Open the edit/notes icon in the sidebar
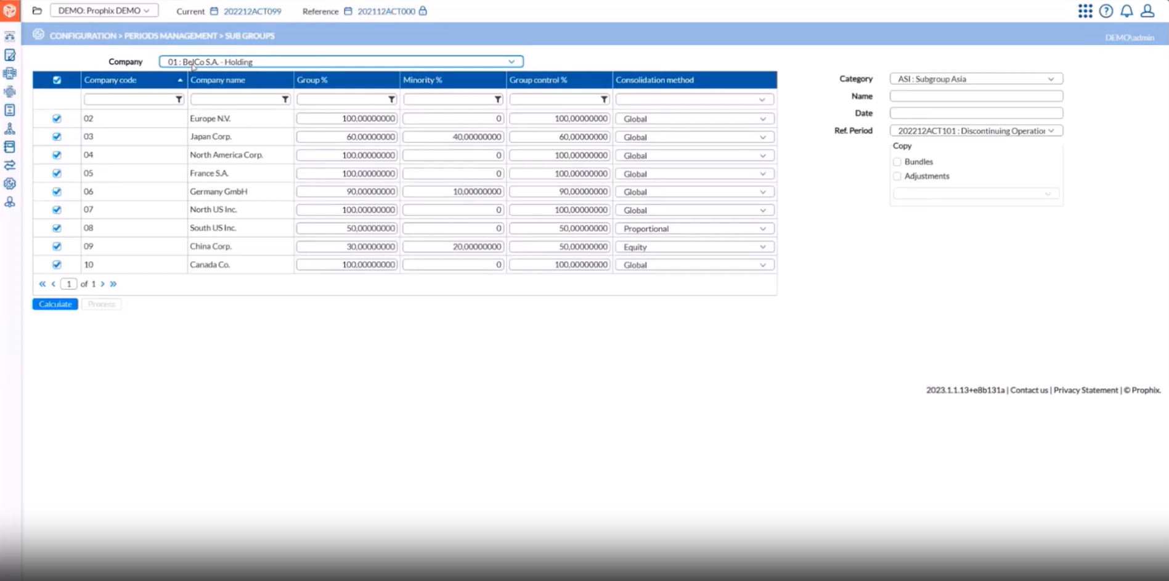 click(x=9, y=55)
